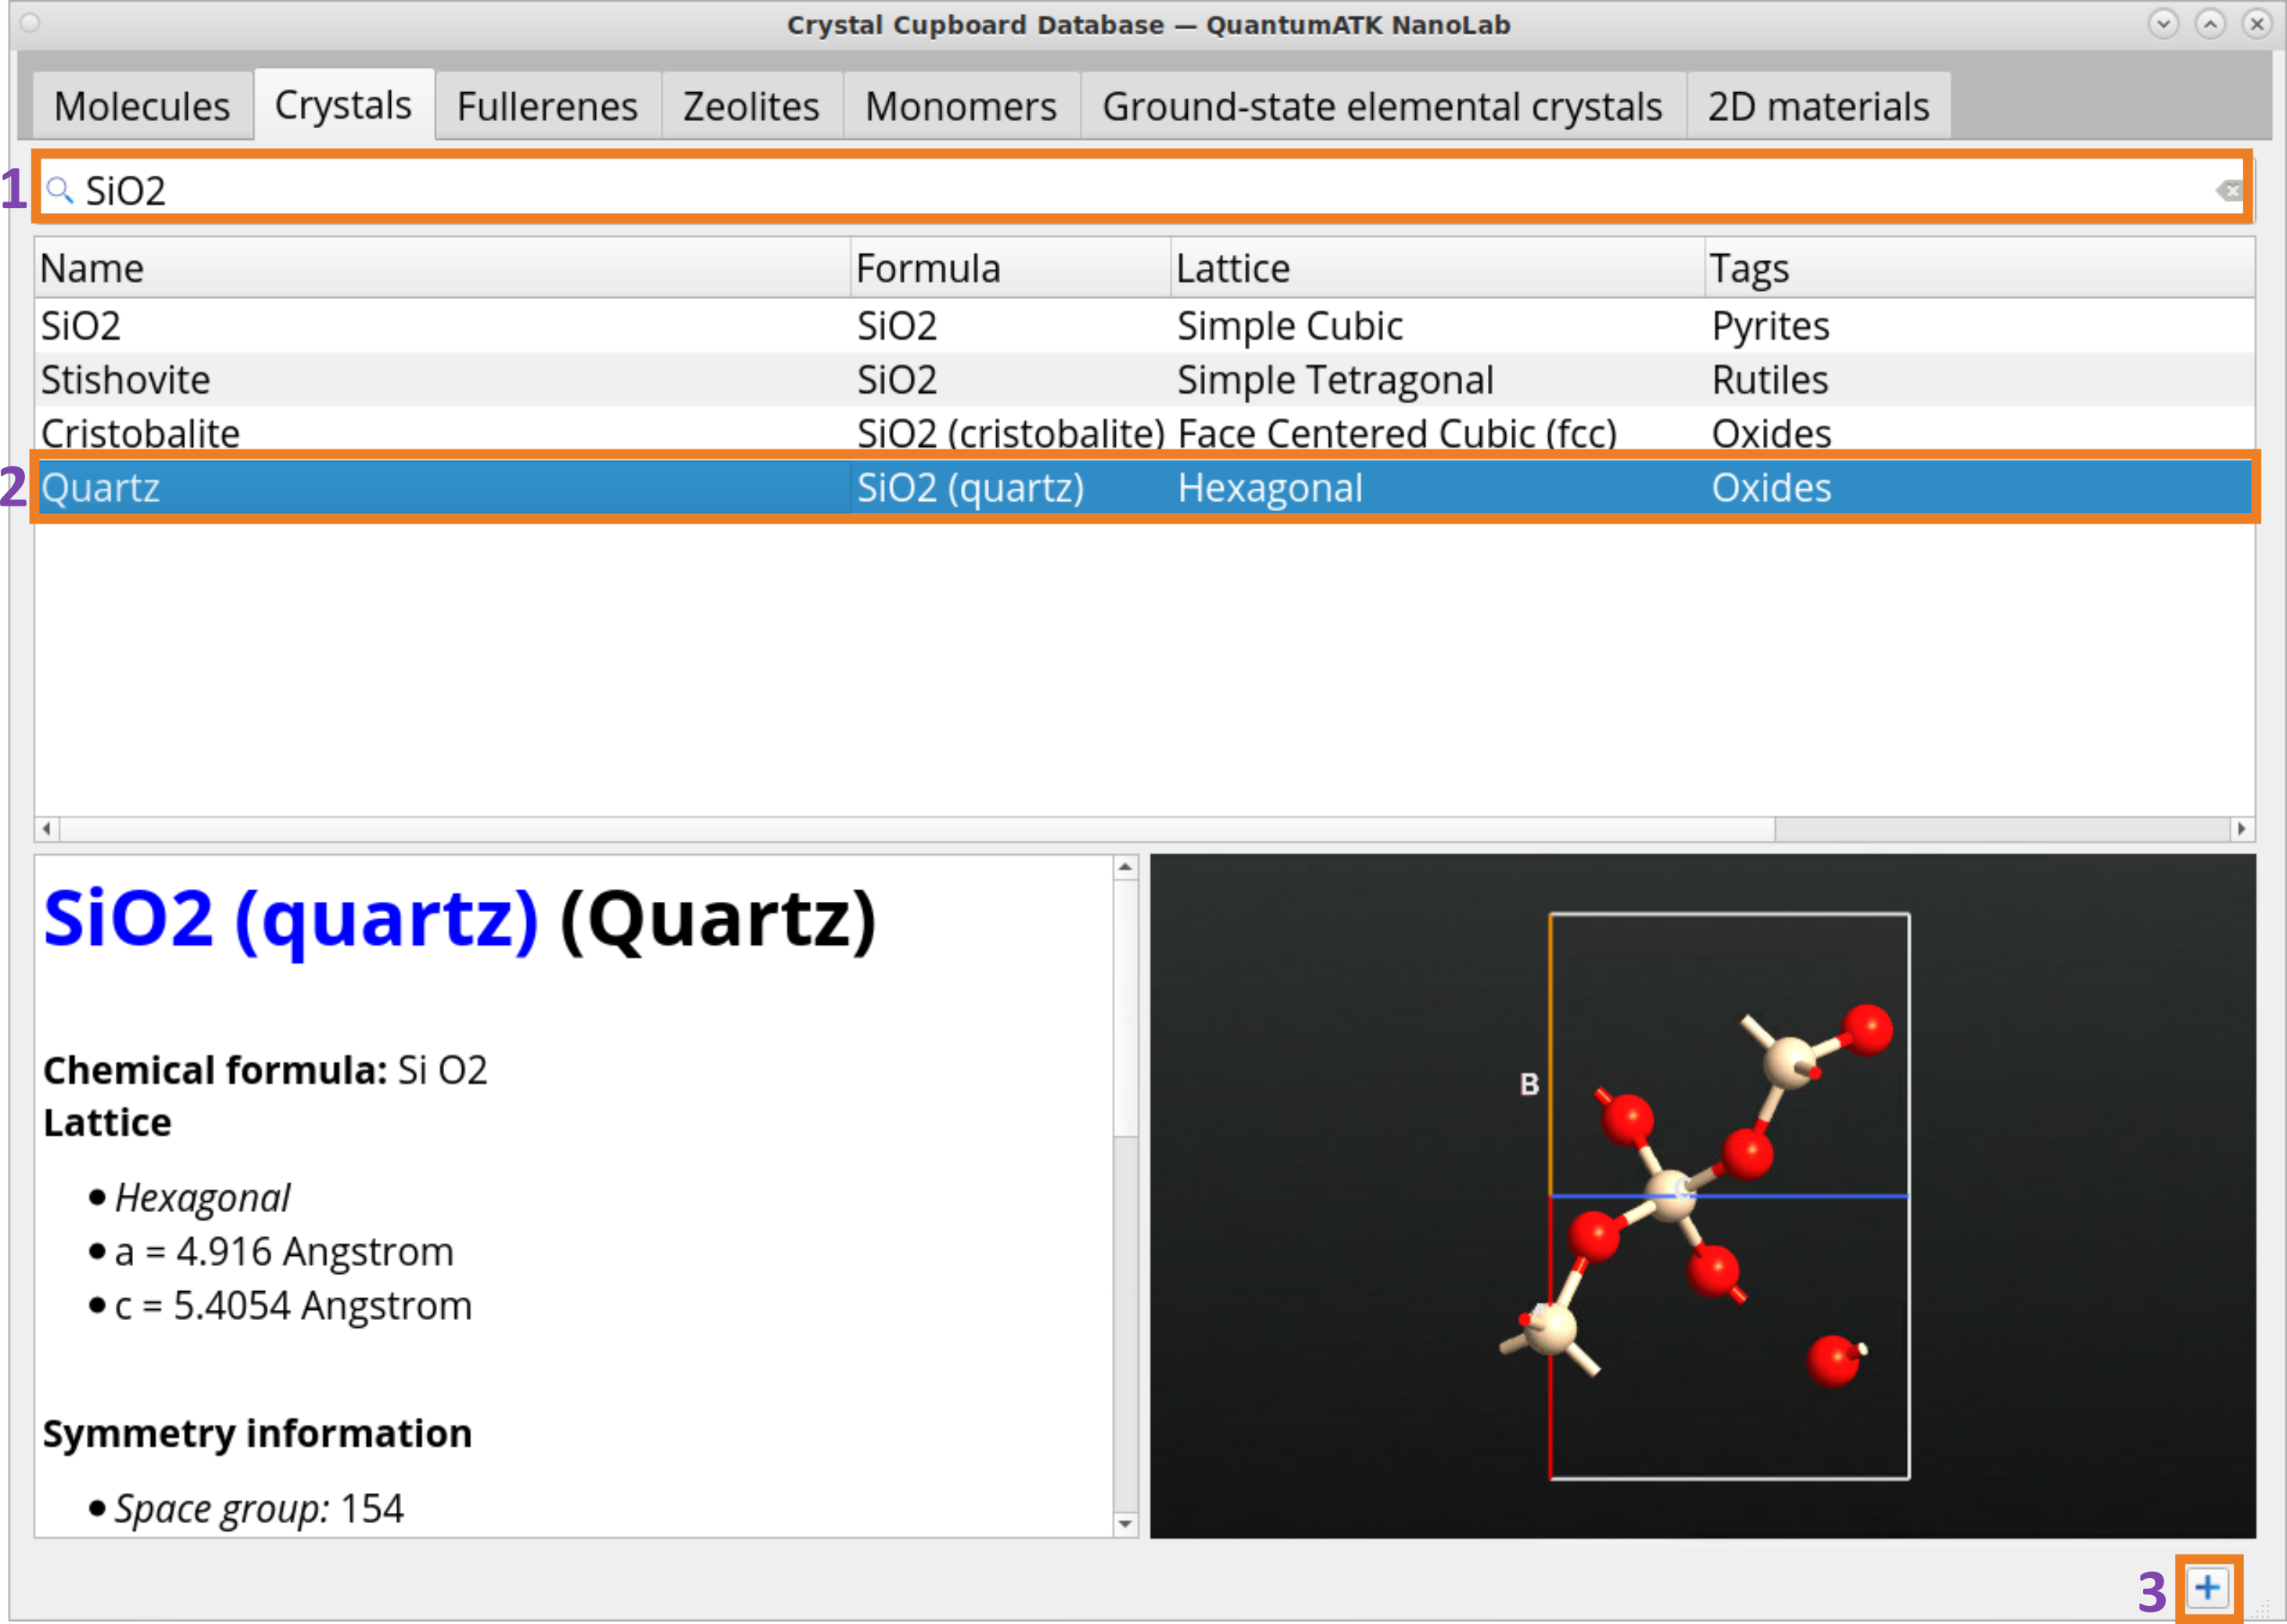Open the 2D materials tab
This screenshot has height=1624, width=2287.
click(1818, 106)
